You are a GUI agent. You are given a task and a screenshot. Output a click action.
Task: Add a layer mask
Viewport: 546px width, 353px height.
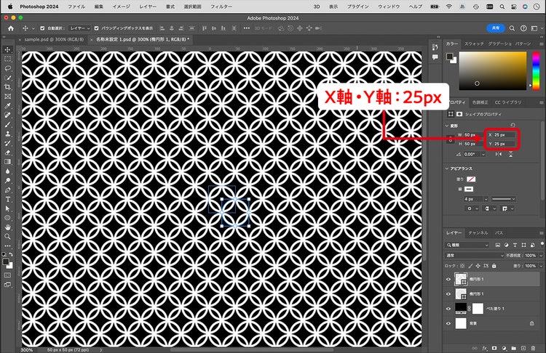pos(494,348)
